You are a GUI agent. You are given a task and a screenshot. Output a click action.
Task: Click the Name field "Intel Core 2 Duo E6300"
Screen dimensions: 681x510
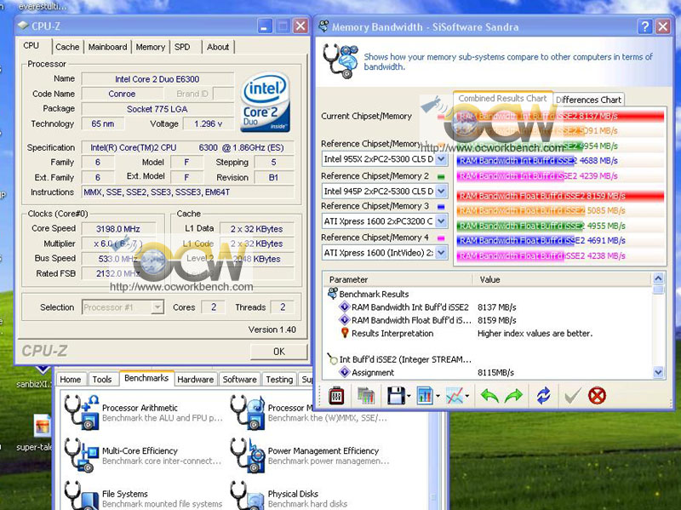[157, 79]
